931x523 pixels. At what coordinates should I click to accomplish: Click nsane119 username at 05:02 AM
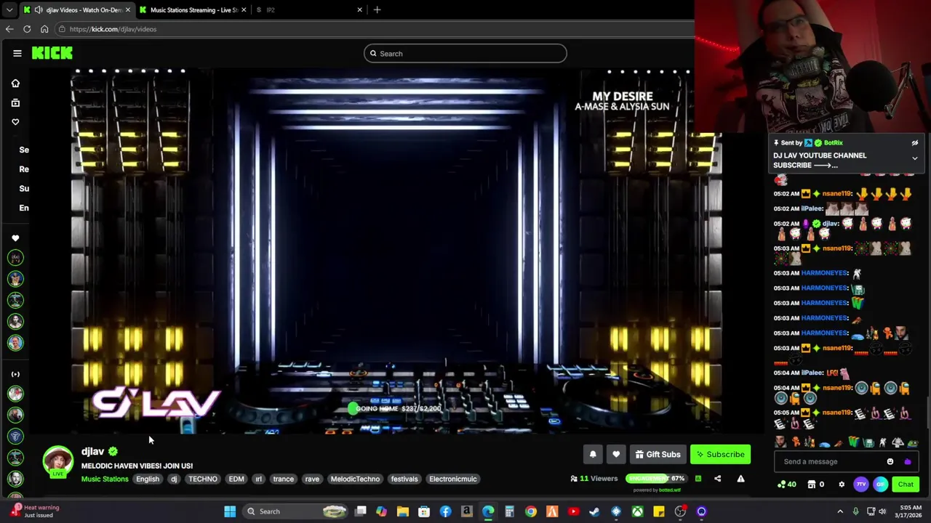pos(836,194)
